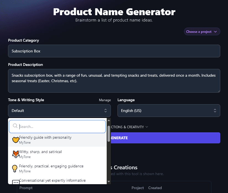
Task: Collapse the Default tone dropdown
Action: (59, 110)
